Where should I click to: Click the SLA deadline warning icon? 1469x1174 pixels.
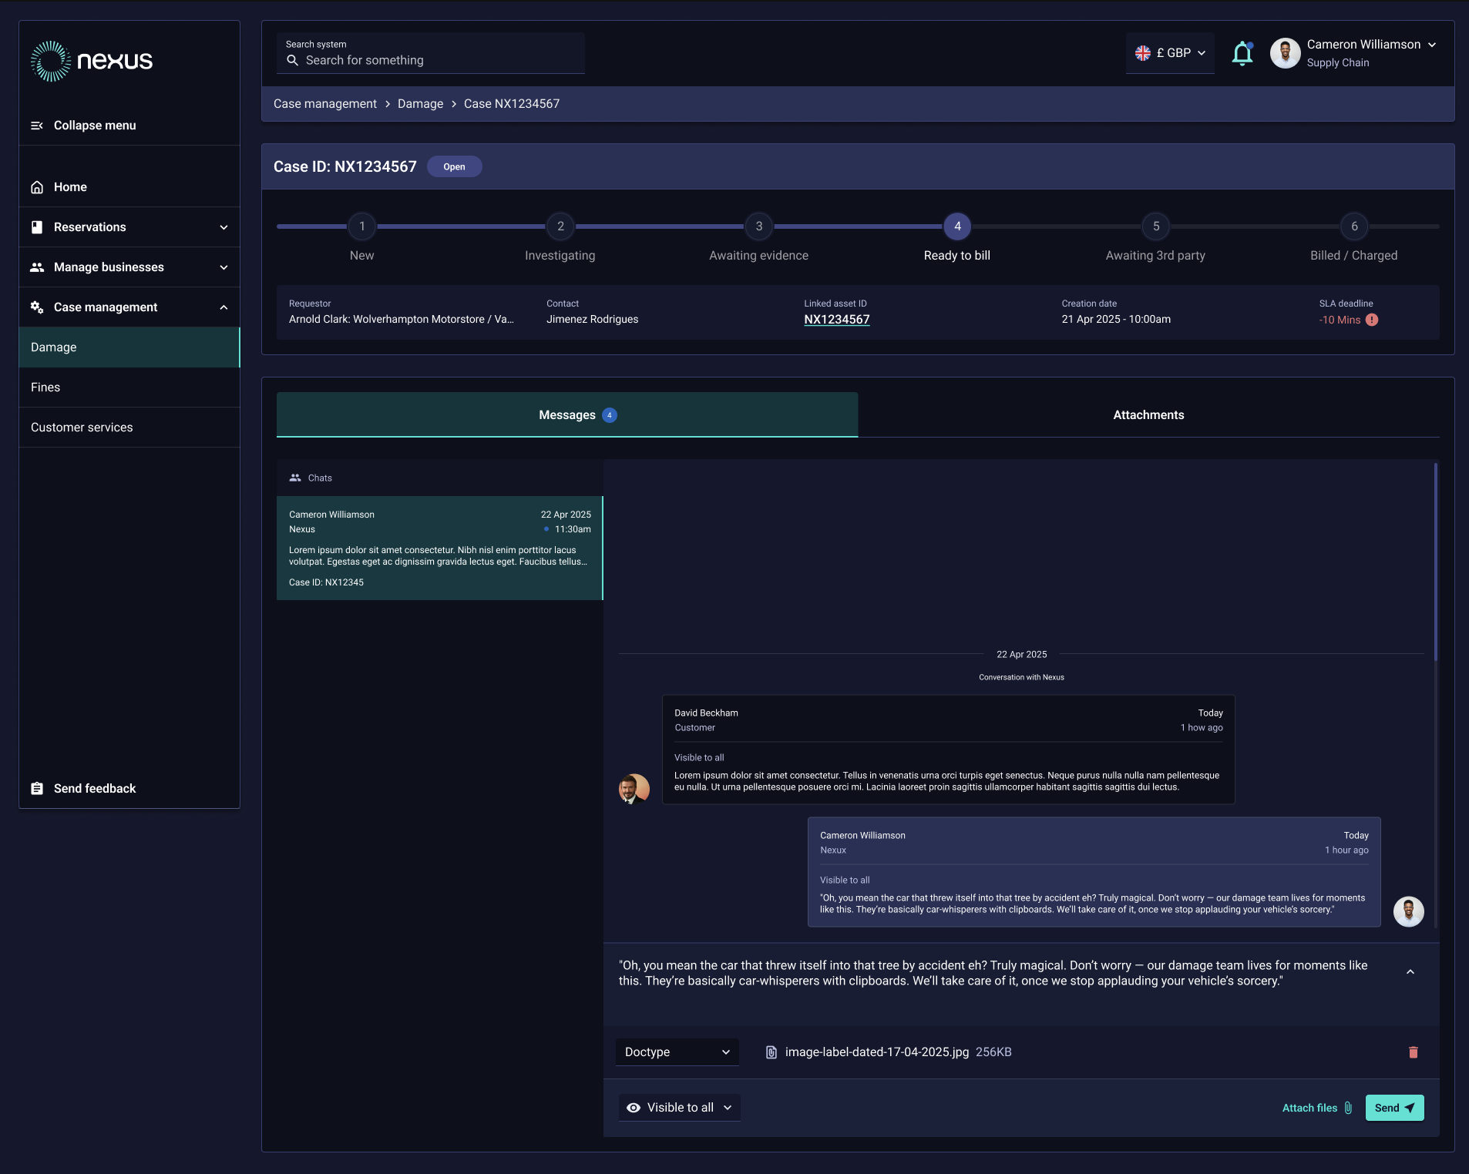pyautogui.click(x=1372, y=320)
